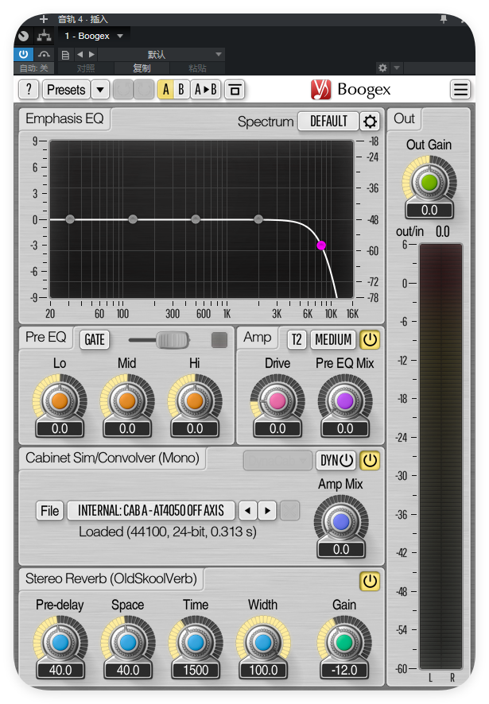Screen dimensions: 489x704
Task: Select Cabinet Sim/Convolver tab label
Action: 112,458
